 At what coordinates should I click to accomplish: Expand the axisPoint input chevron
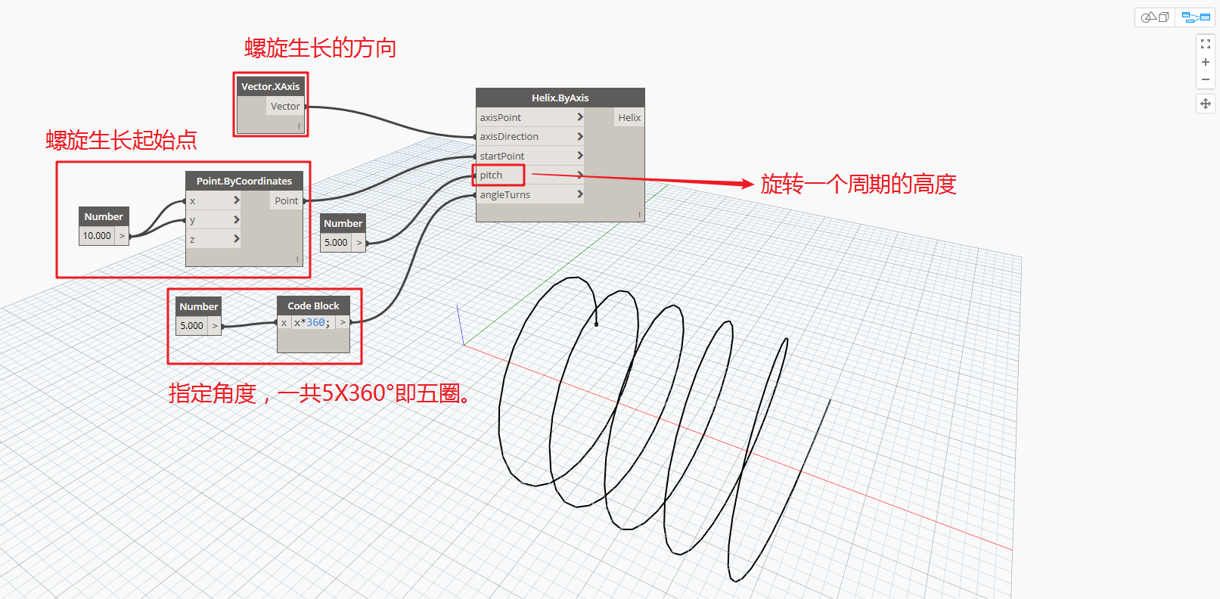pyautogui.click(x=580, y=117)
